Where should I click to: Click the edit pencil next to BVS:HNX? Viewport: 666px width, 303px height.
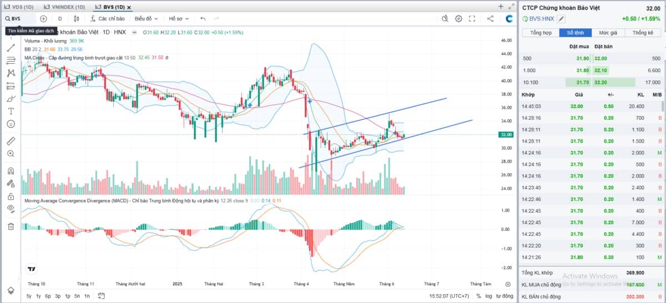click(x=561, y=19)
